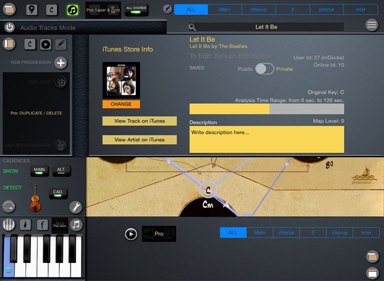The image size is (384, 281).
Task: Click the curved arrow detect icon
Action: 9,206
